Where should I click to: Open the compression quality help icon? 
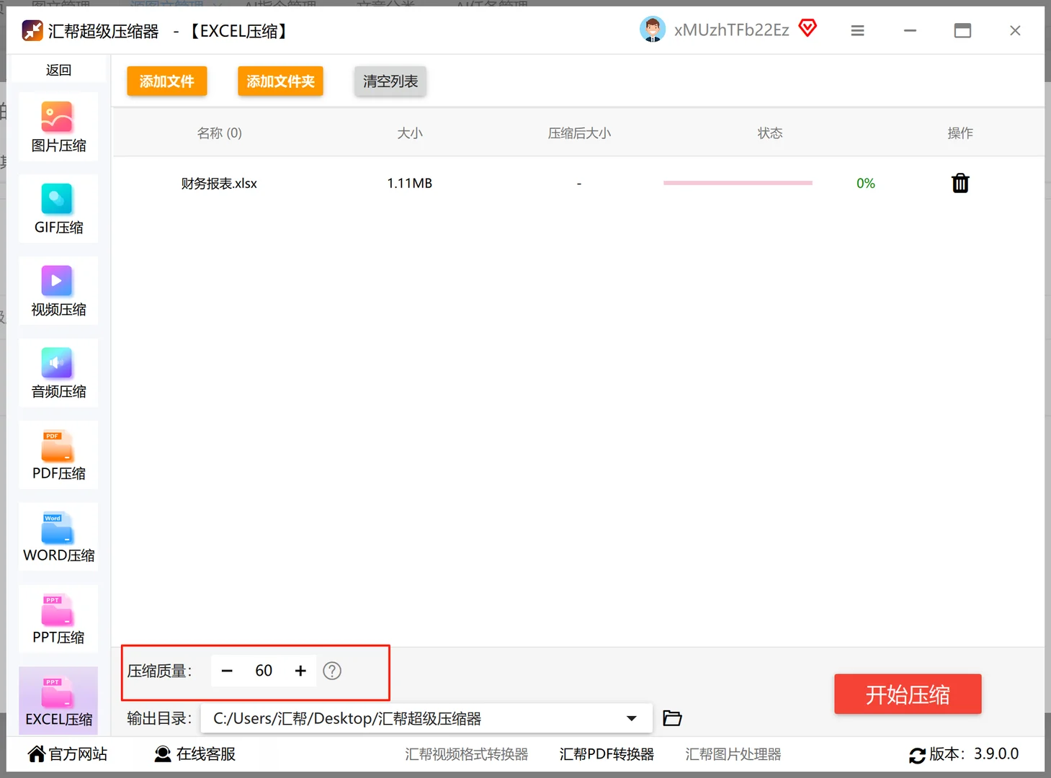[332, 671]
